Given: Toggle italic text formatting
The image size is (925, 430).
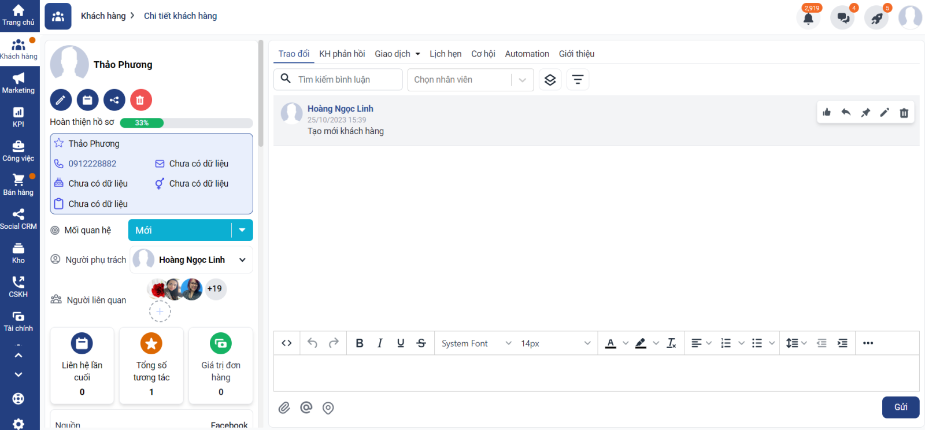Looking at the screenshot, I should (380, 343).
